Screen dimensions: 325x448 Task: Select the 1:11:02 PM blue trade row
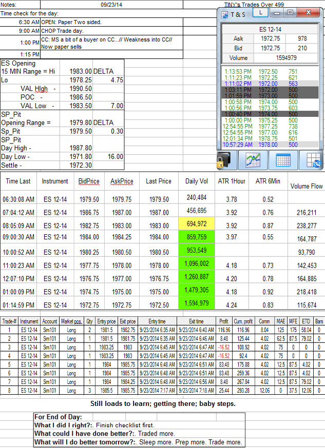[x=270, y=84]
